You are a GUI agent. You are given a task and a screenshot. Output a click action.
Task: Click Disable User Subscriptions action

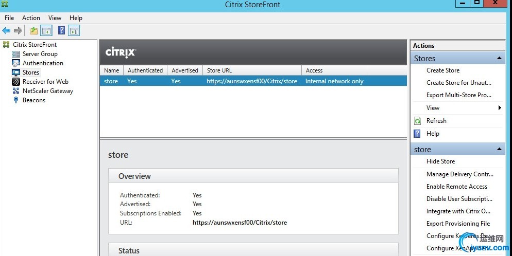[459, 199]
